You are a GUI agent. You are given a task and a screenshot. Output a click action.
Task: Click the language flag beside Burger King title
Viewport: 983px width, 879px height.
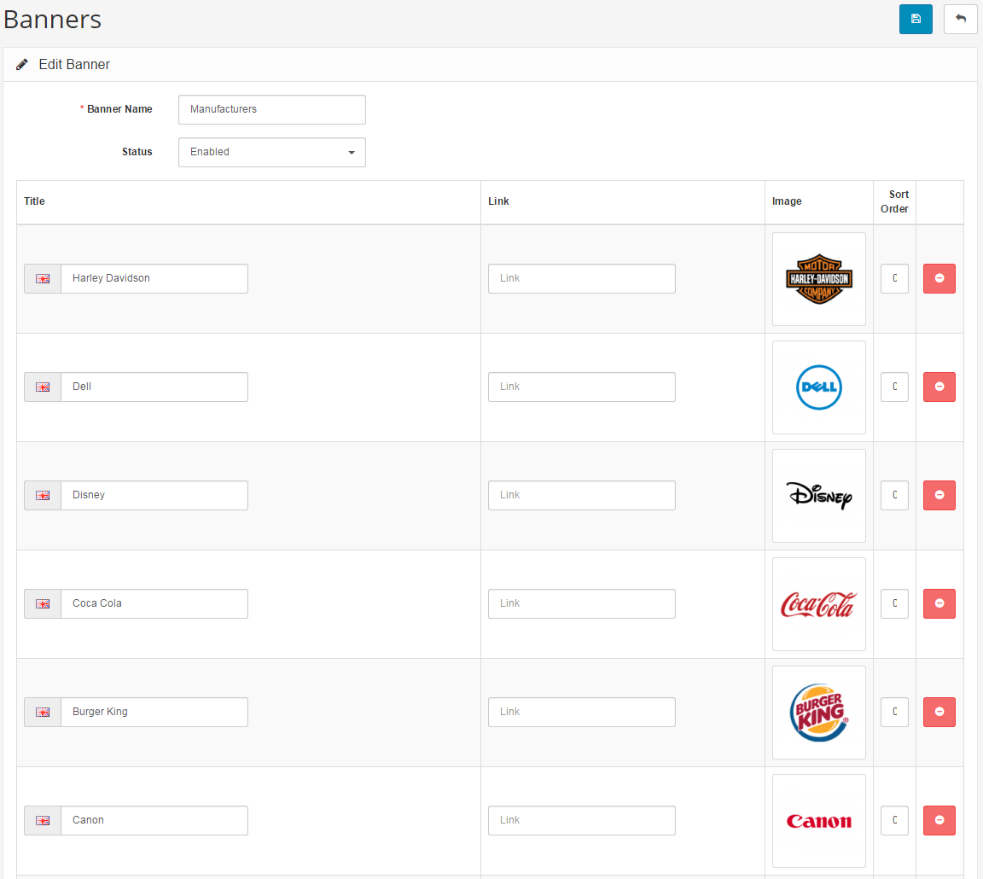[43, 713]
